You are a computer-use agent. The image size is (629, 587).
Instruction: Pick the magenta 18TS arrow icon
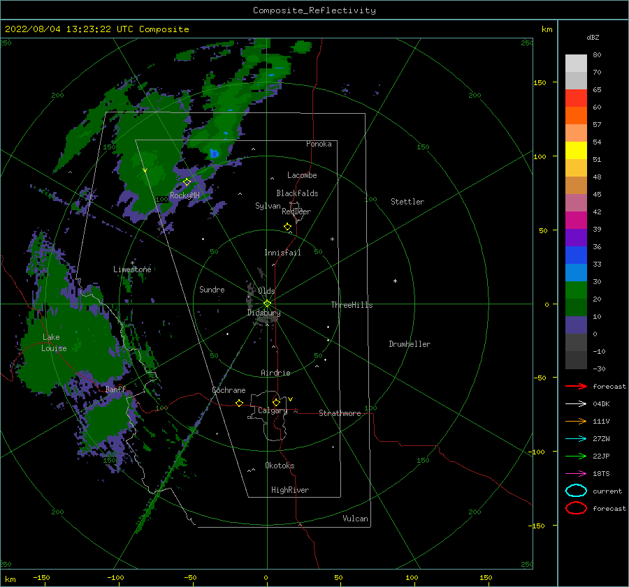576,474
